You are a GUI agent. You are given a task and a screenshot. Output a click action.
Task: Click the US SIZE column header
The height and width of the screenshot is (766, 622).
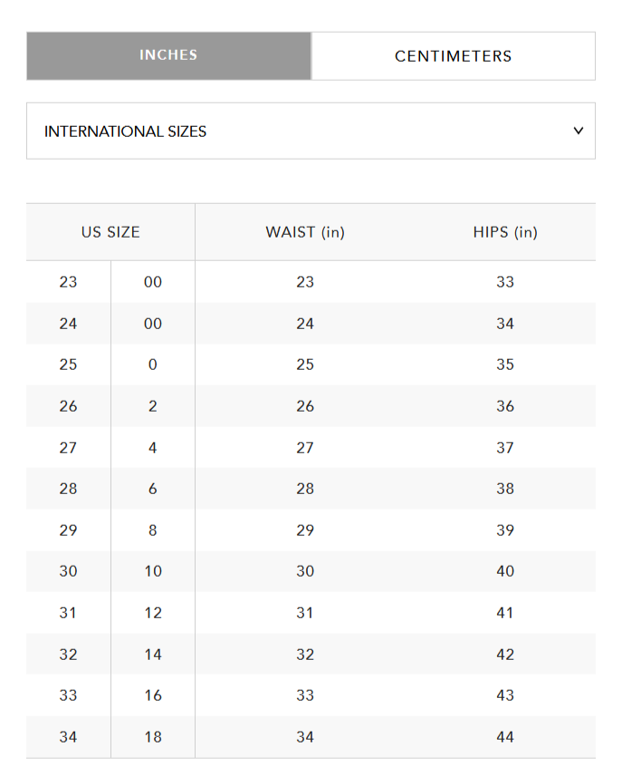point(110,232)
